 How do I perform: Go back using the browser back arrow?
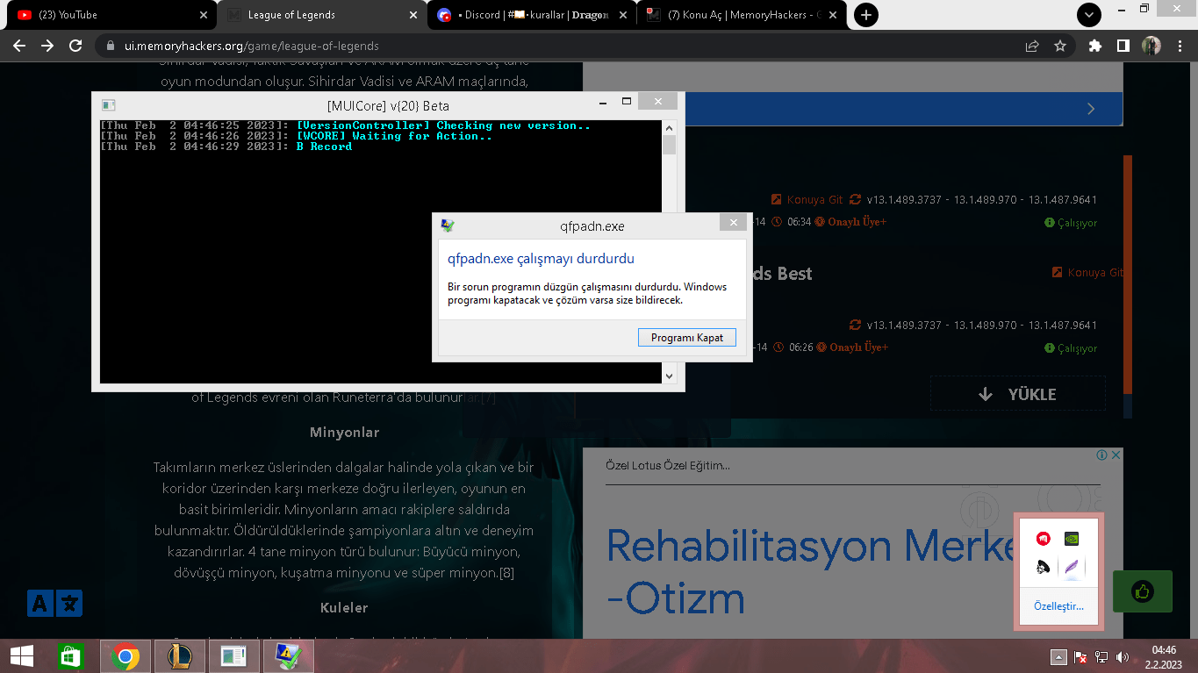tap(19, 46)
